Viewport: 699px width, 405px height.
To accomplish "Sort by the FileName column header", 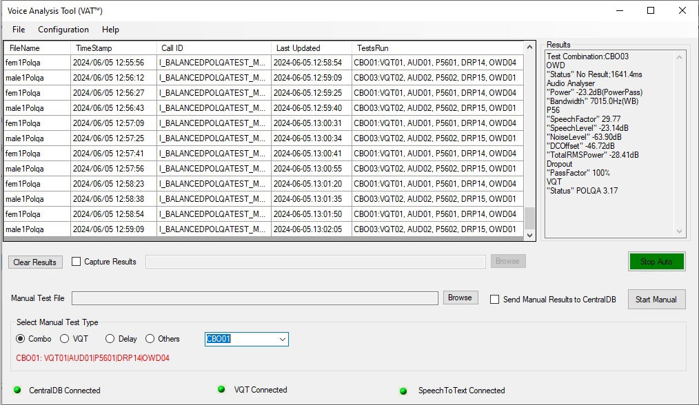I will pyautogui.click(x=37, y=48).
